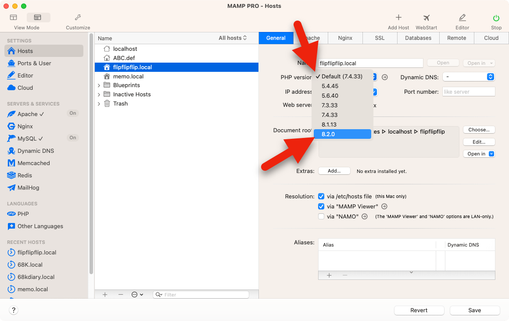Click the Save button
509x321 pixels.
pos(474,310)
